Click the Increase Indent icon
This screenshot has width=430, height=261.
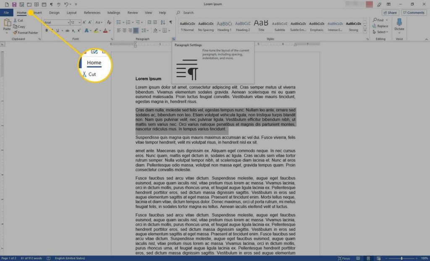(155, 22)
